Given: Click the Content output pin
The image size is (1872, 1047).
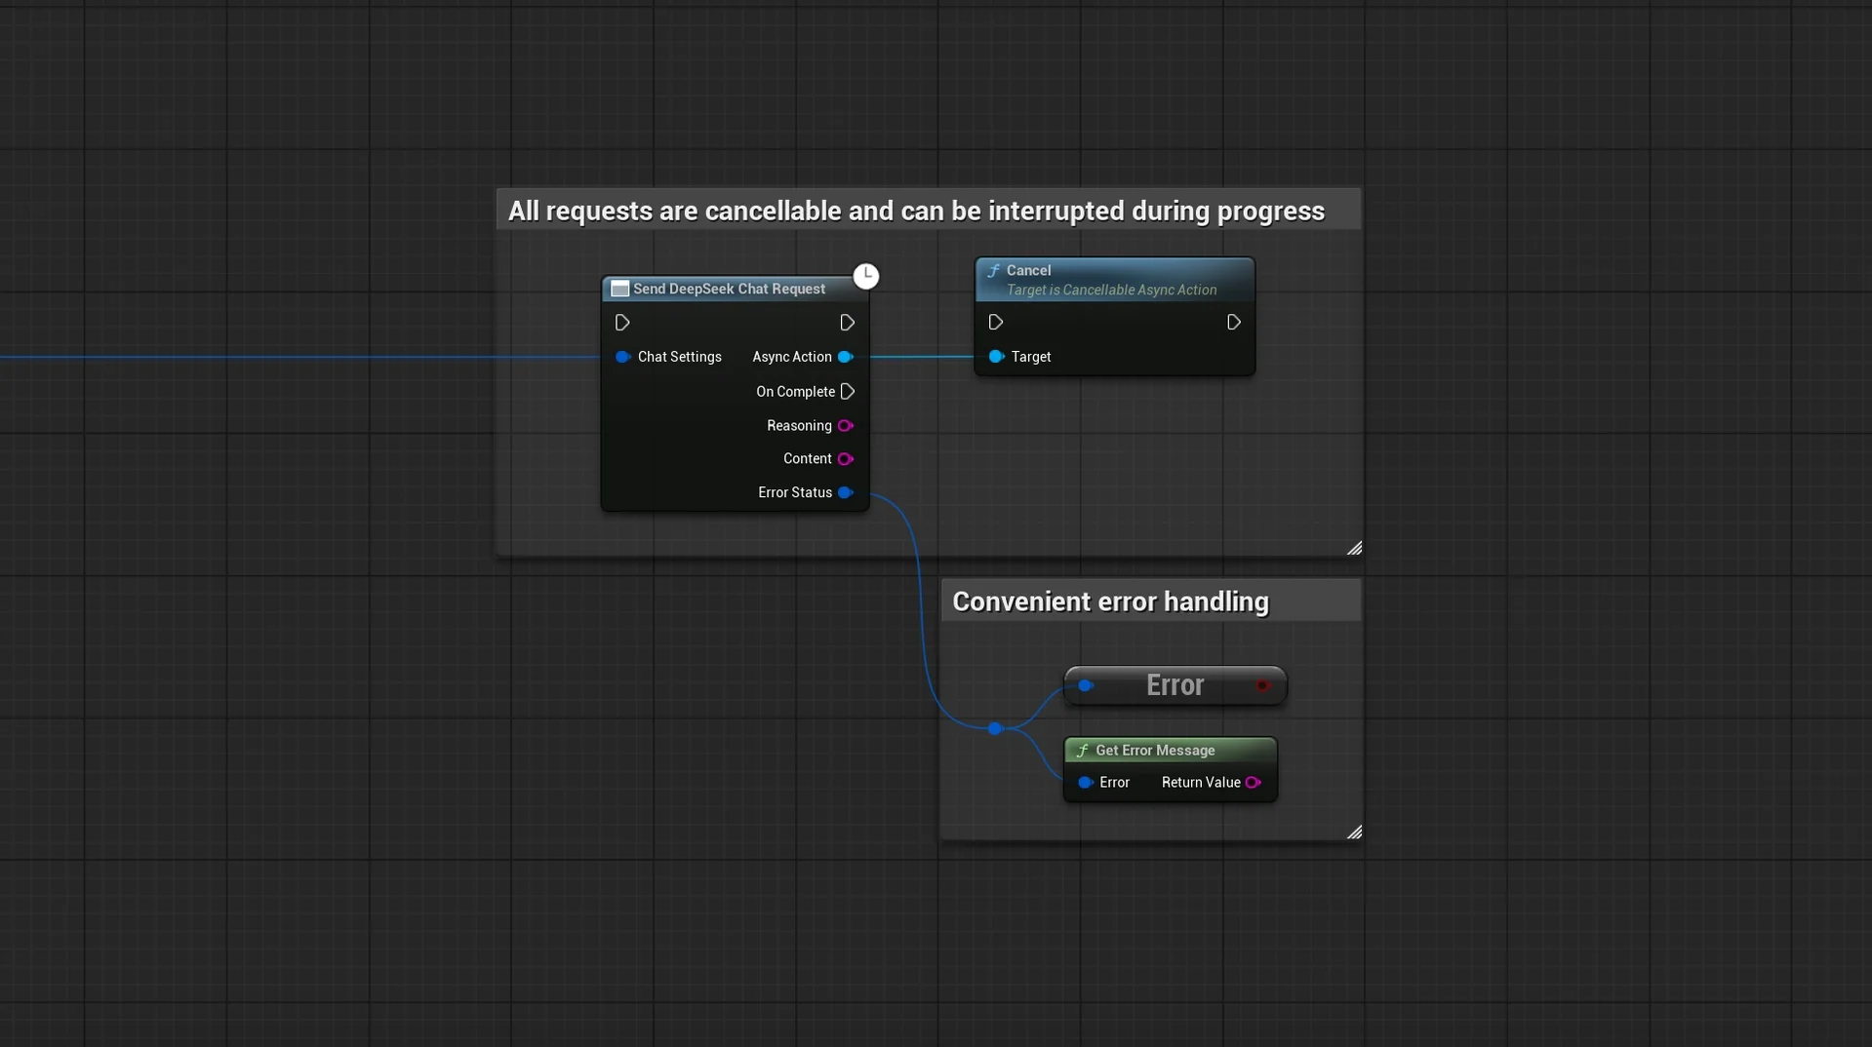Looking at the screenshot, I should point(845,459).
